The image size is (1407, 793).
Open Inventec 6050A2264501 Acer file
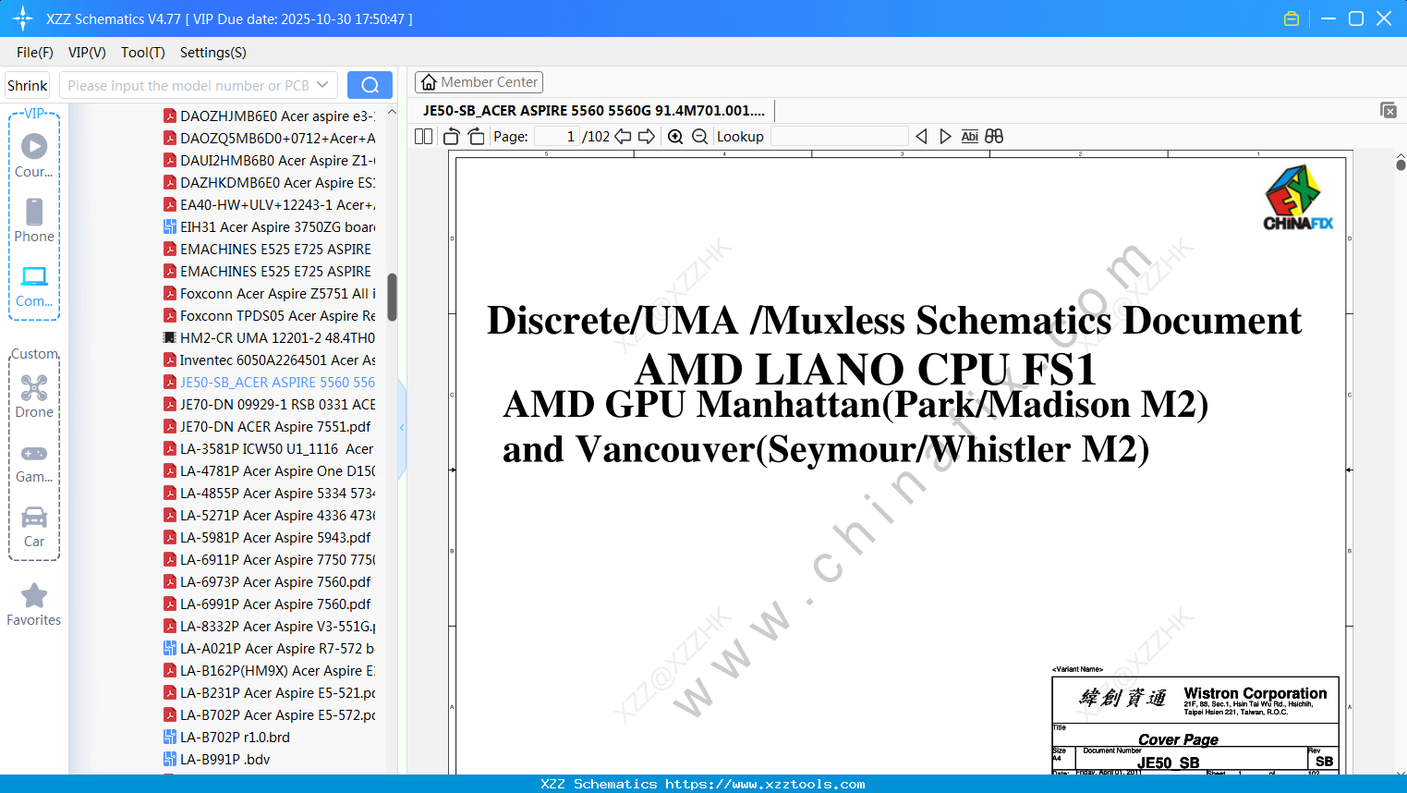(x=270, y=360)
